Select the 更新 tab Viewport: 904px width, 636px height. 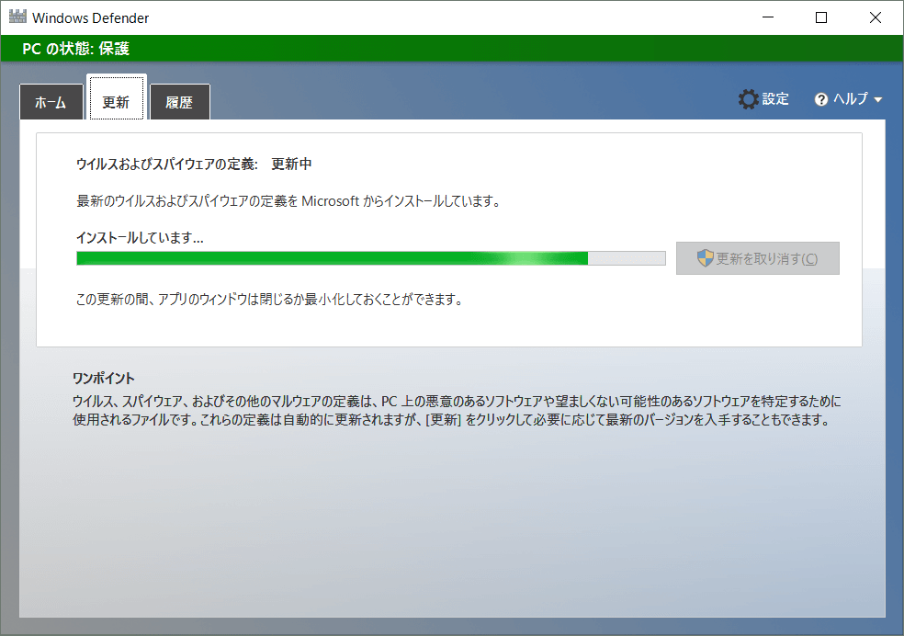click(116, 102)
